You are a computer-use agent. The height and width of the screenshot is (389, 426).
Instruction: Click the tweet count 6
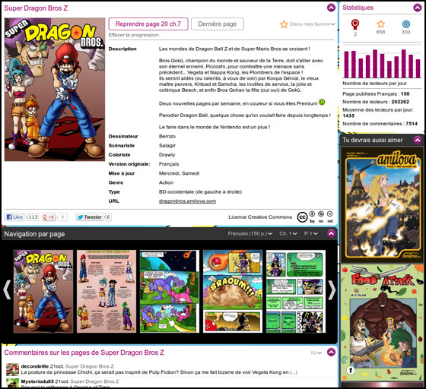pyautogui.click(x=108, y=217)
